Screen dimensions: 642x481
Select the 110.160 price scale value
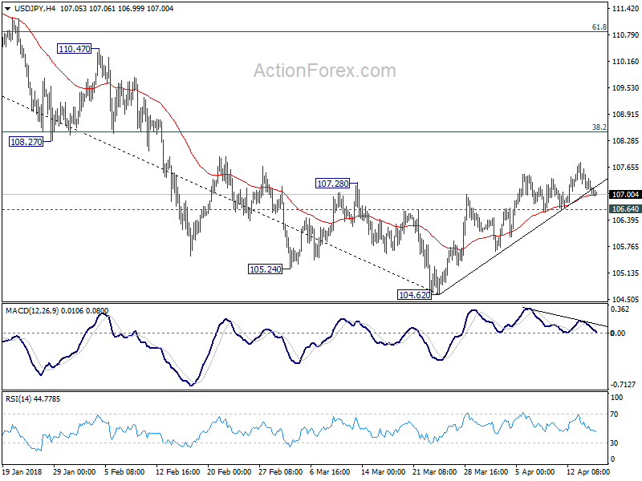[x=625, y=62]
